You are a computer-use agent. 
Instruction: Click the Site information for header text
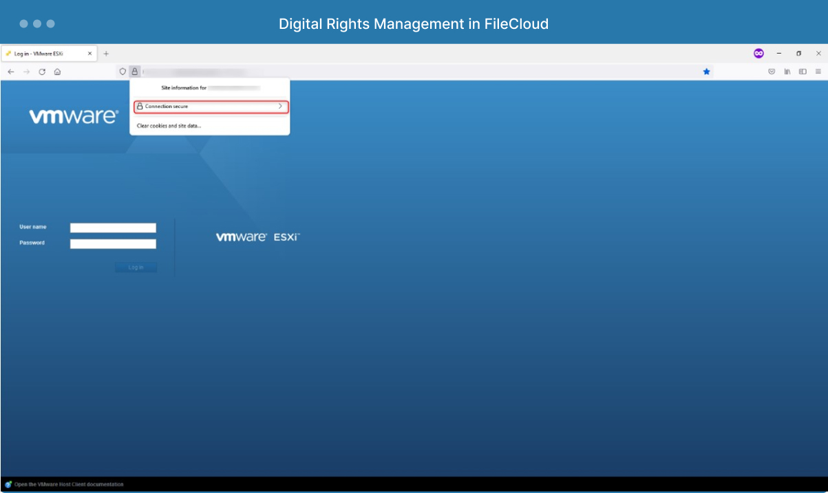184,88
